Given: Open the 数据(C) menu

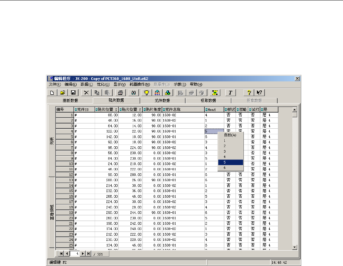Looking at the screenshot, I should pyautogui.click(x=87, y=84).
